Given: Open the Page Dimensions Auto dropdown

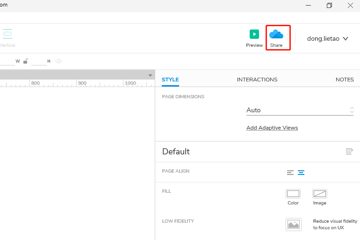Looking at the screenshot, I should click(x=300, y=110).
